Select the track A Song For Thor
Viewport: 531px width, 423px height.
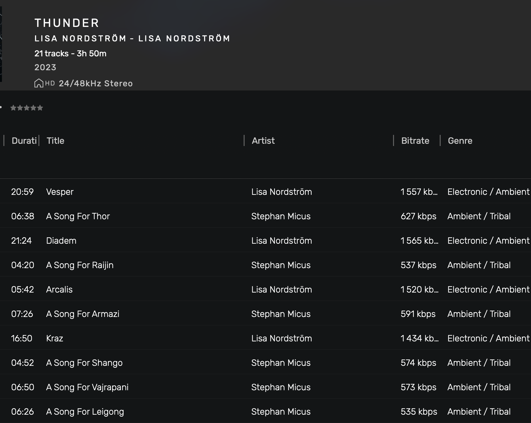78,216
